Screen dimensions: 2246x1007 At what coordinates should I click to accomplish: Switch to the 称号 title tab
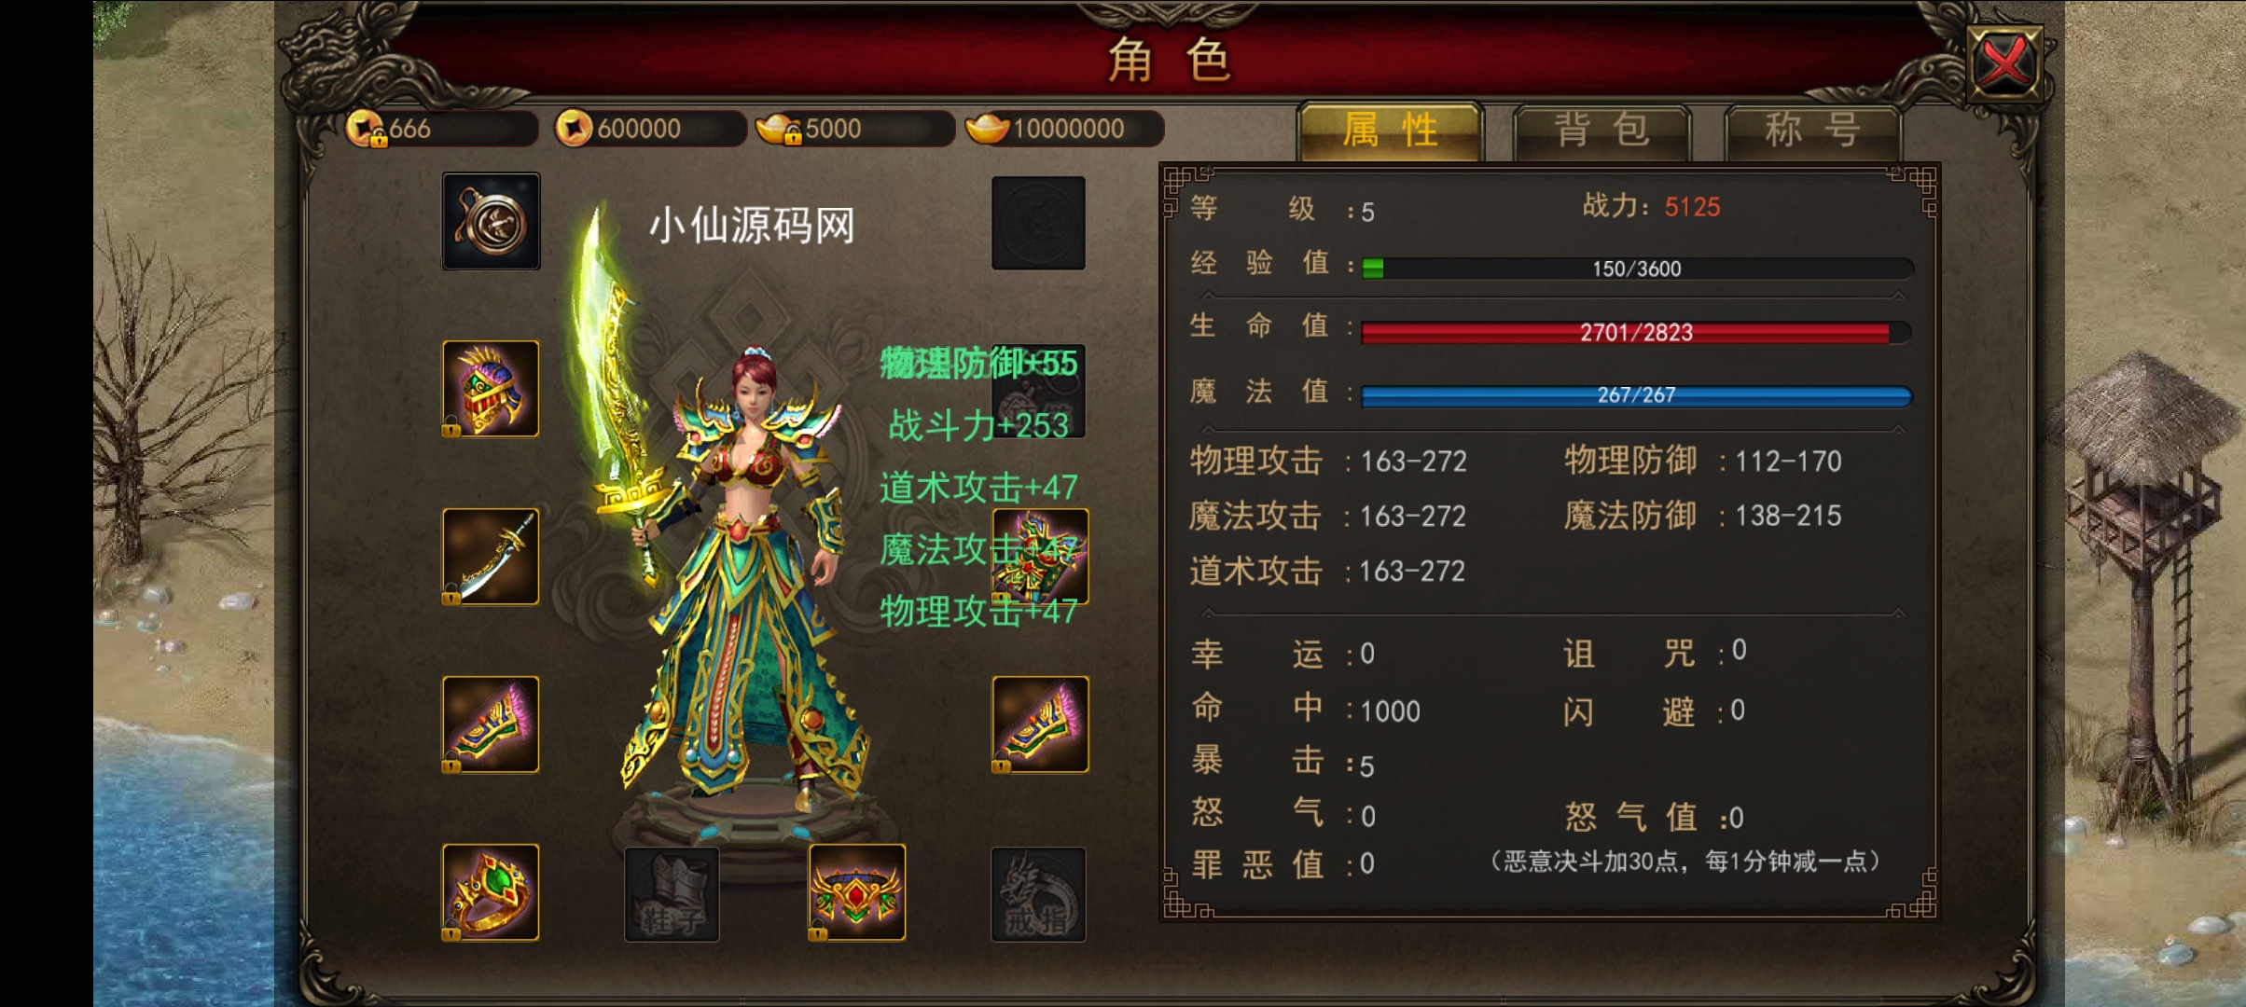click(1813, 131)
